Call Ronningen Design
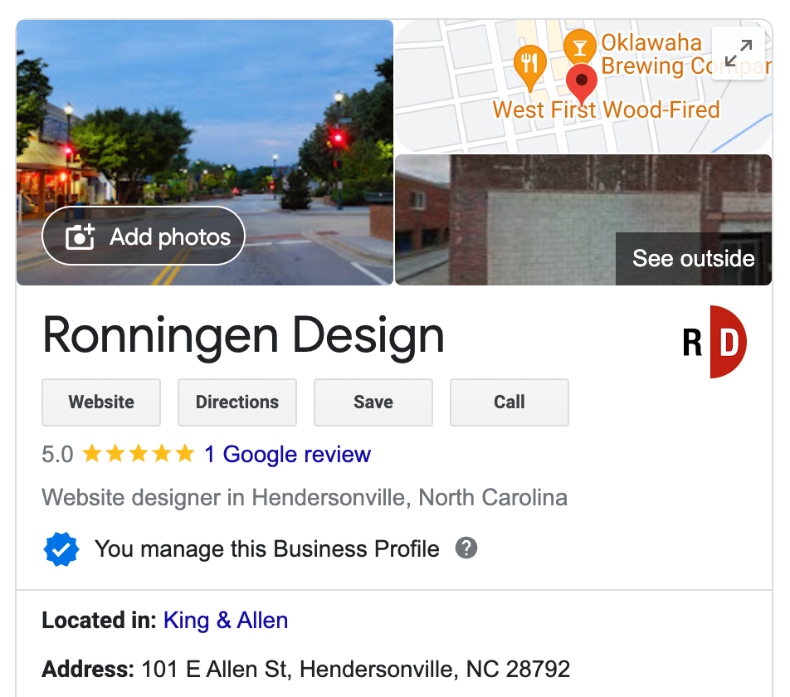The width and height of the screenshot is (790, 697). tap(510, 402)
